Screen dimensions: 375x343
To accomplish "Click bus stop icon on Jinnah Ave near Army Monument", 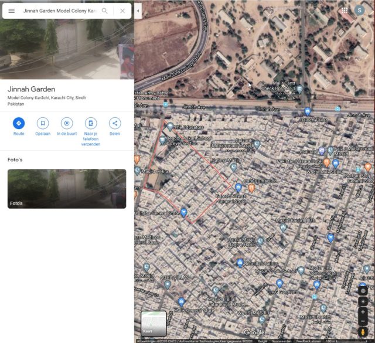I will point(165,104).
